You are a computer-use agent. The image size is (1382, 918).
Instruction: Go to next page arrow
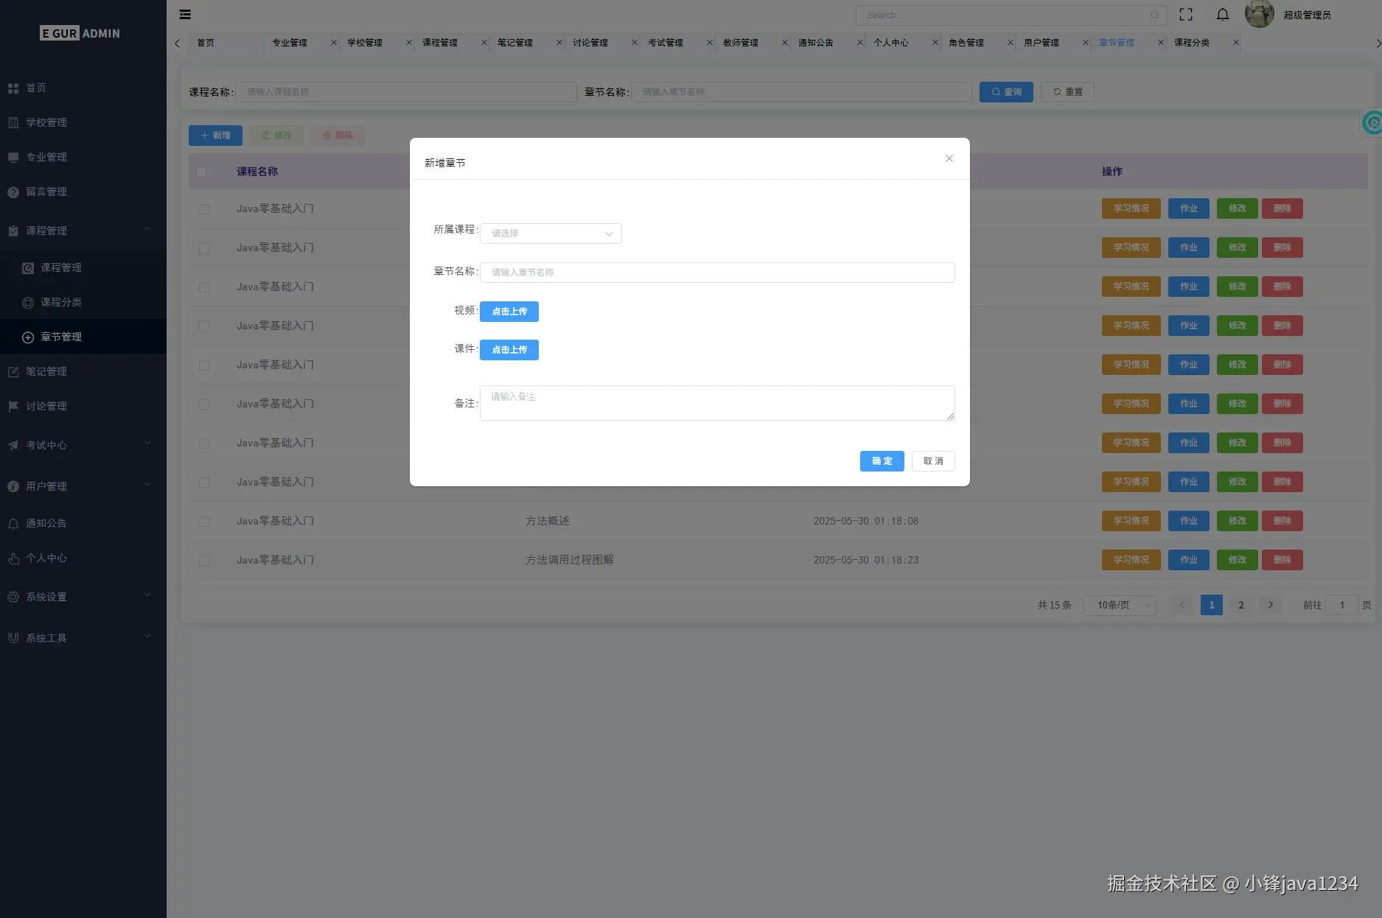[x=1271, y=605]
